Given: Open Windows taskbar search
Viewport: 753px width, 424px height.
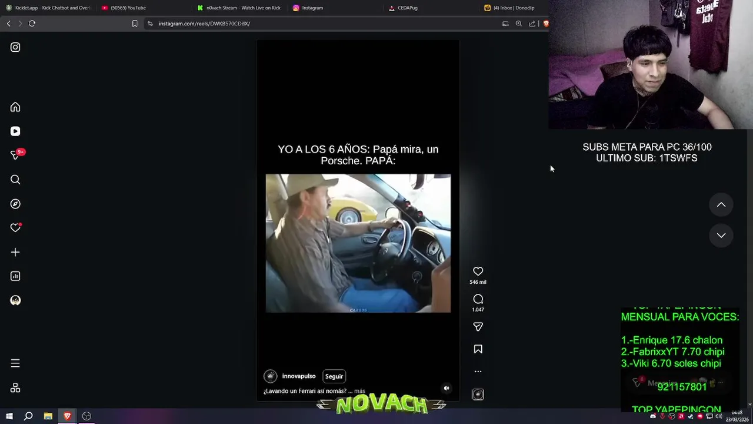Looking at the screenshot, I should pos(28,416).
